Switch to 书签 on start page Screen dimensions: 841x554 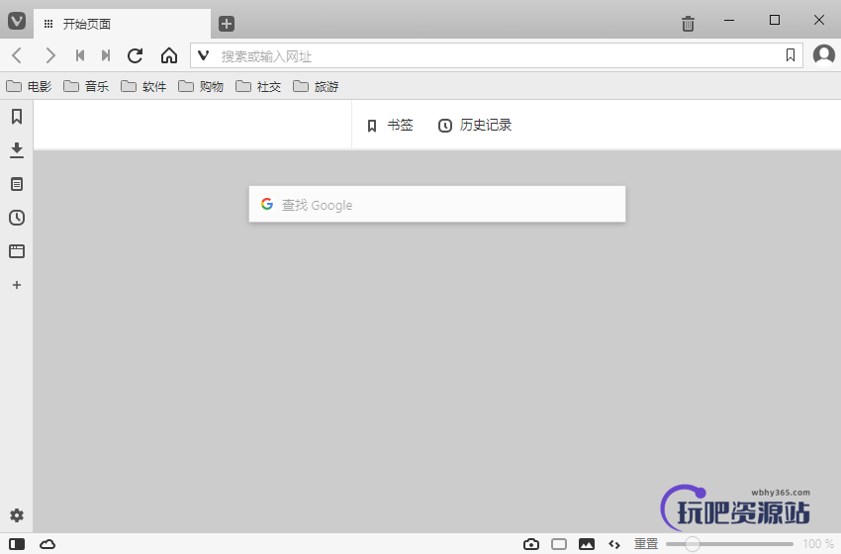[x=390, y=126]
